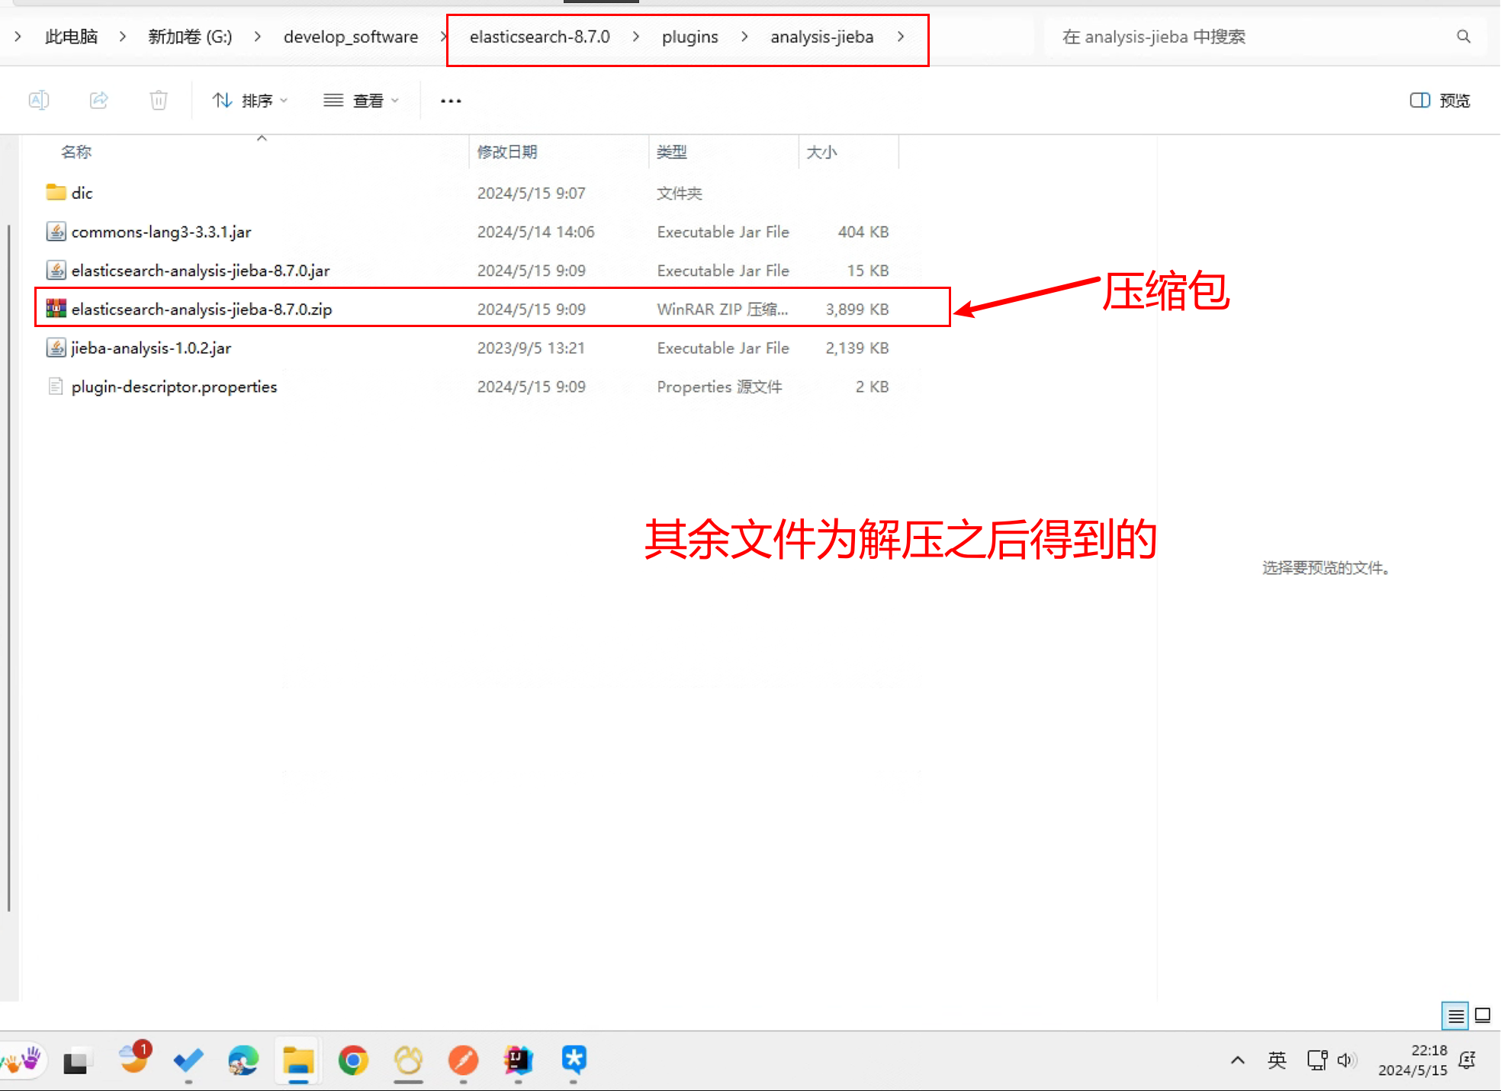Image resolution: width=1501 pixels, height=1091 pixels.
Task: Click the Delete trash icon
Action: point(159,100)
